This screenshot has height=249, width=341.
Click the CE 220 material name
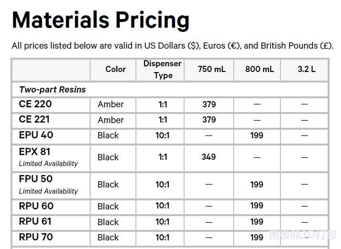pyautogui.click(x=35, y=104)
